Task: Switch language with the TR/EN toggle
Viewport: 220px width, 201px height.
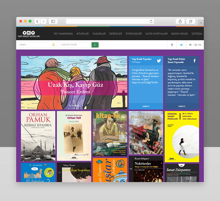Action: pyautogui.click(x=195, y=45)
